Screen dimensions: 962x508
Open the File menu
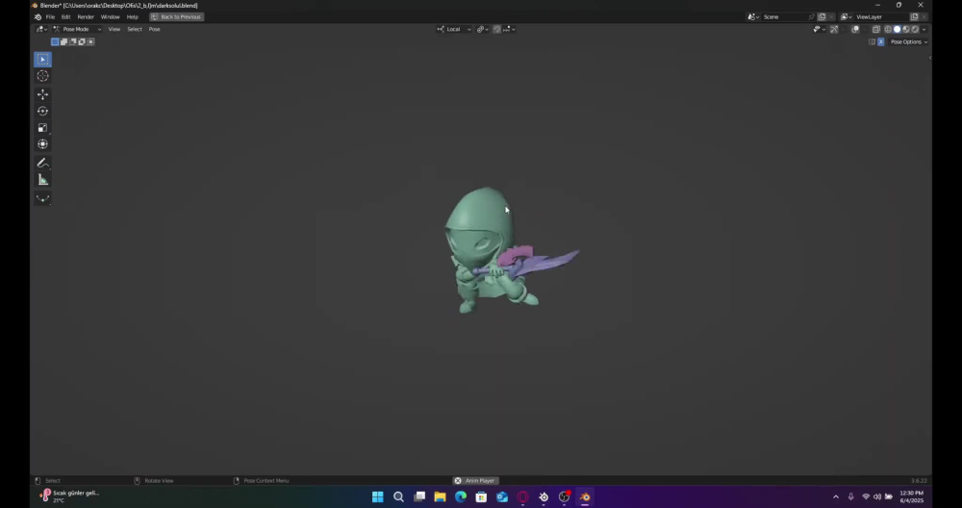click(x=50, y=17)
